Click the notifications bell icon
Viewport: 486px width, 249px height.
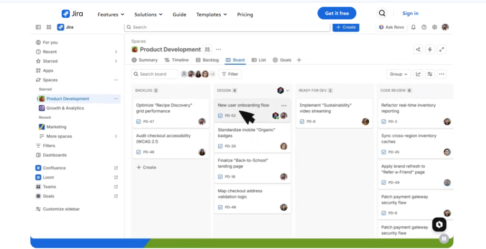click(413, 27)
